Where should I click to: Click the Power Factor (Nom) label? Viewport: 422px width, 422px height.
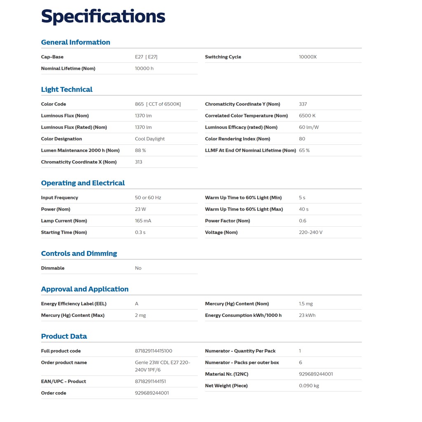(227, 221)
